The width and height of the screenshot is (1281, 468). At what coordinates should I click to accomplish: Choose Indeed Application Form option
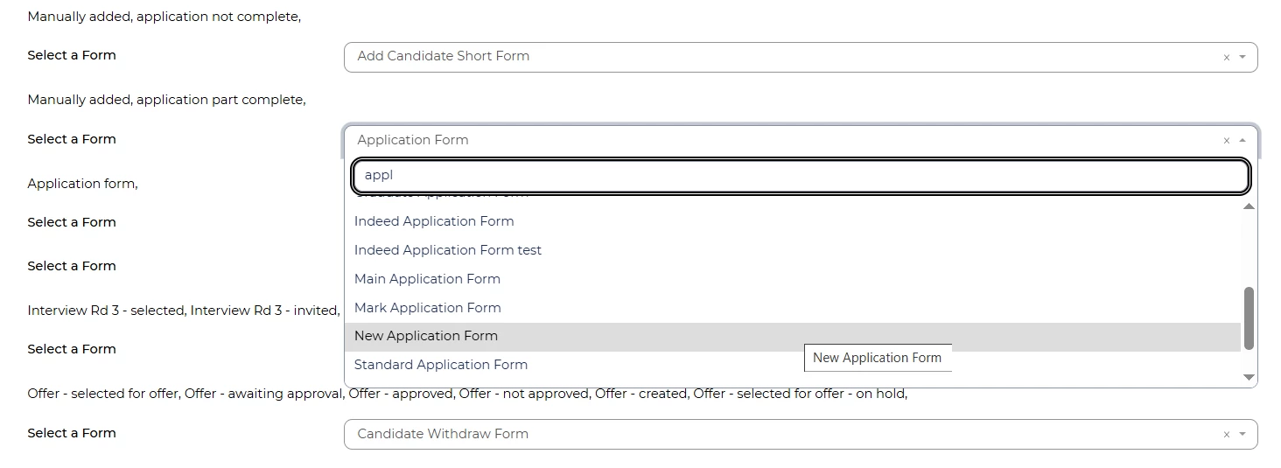pos(434,221)
